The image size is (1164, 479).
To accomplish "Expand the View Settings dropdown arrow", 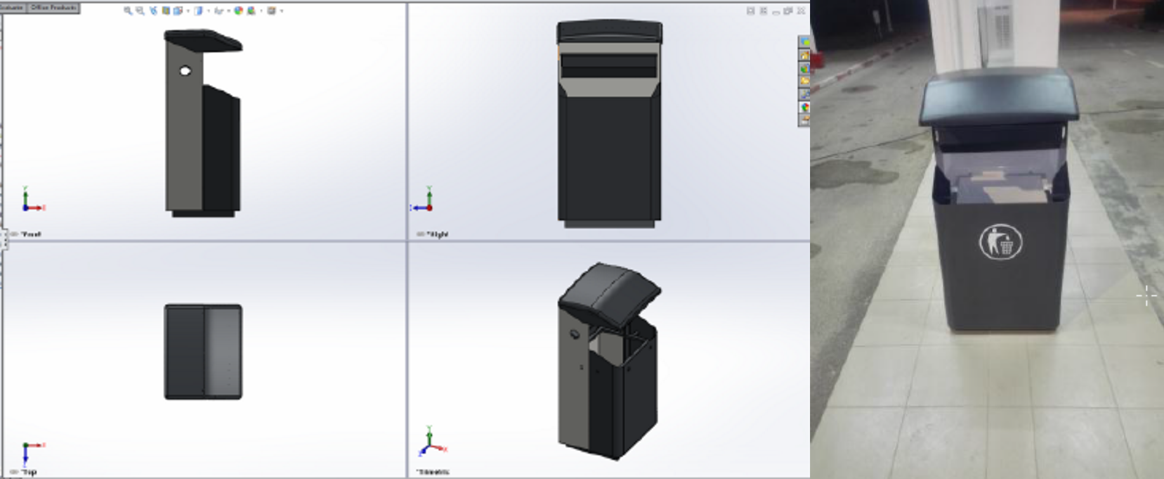I will coord(281,11).
